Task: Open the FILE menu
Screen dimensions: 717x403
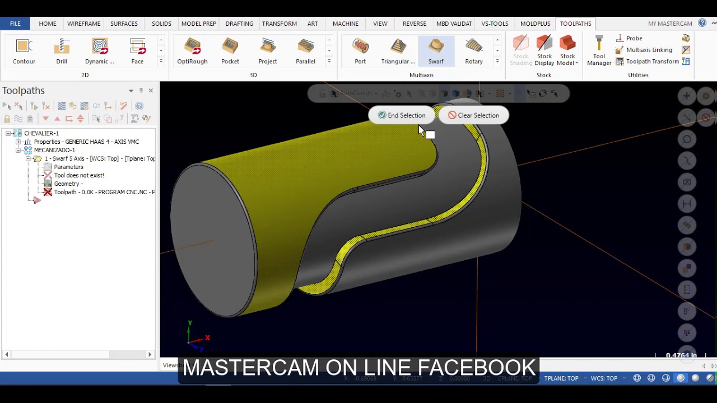Action: [x=15, y=24]
